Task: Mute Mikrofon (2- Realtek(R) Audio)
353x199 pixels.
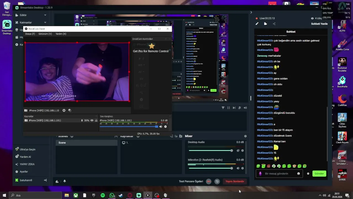Action: tap(238, 168)
